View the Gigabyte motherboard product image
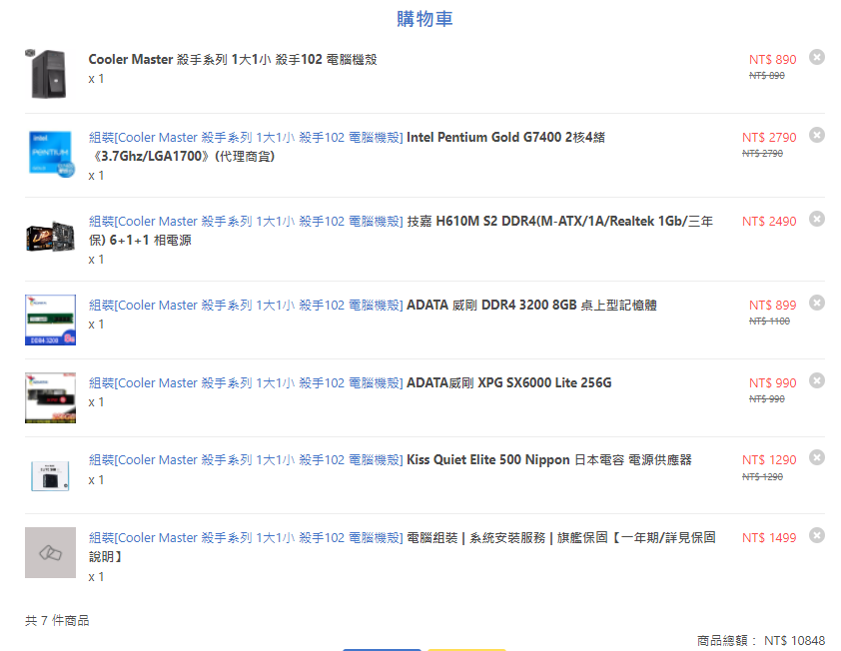Image resolution: width=841 pixels, height=651 pixels. 50,237
